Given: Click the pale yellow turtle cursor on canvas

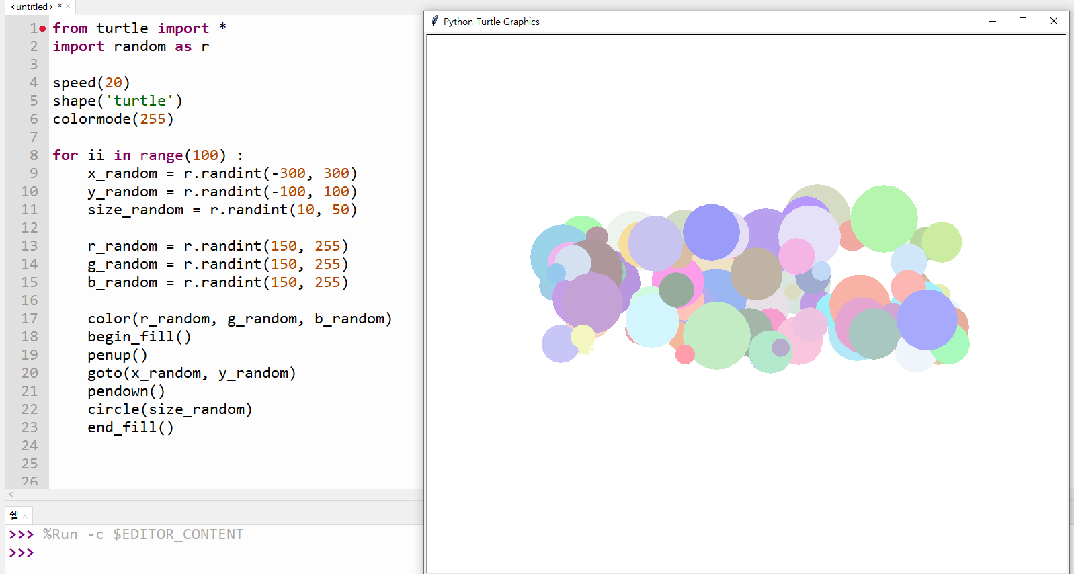Looking at the screenshot, I should pos(584,348).
